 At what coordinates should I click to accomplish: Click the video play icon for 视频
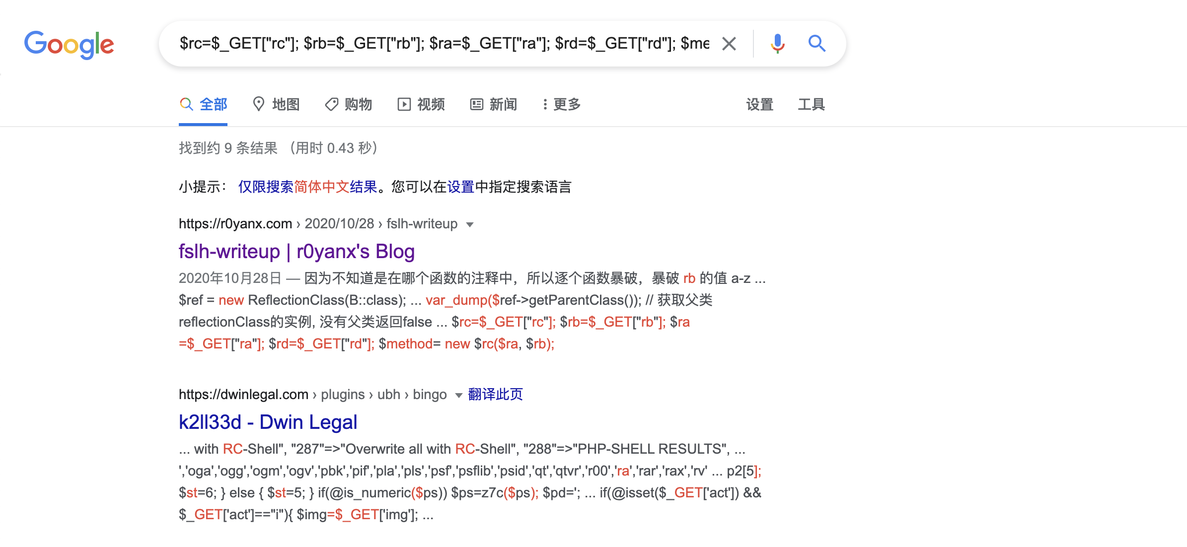coord(404,104)
